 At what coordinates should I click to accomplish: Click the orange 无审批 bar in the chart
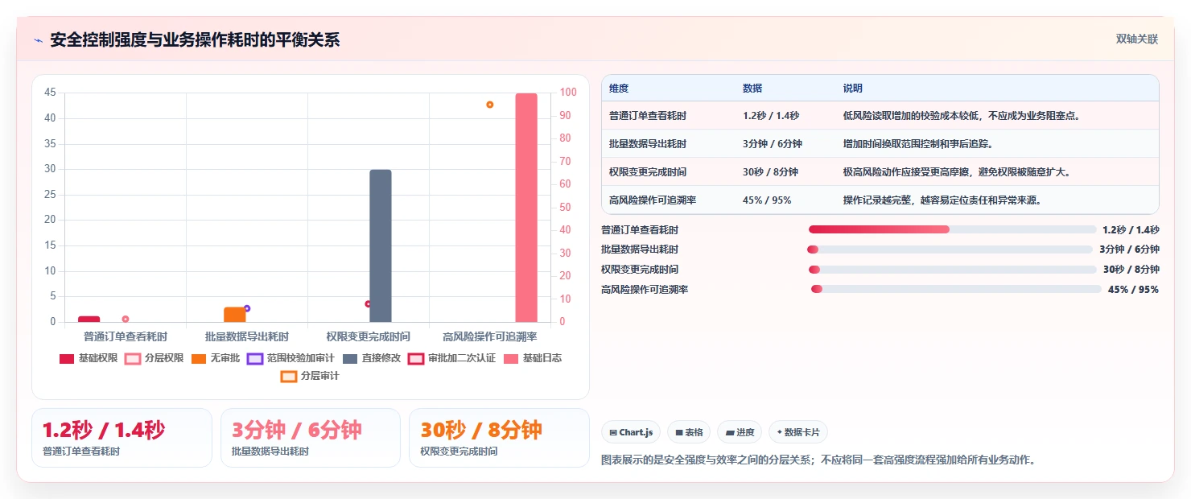coord(234,315)
